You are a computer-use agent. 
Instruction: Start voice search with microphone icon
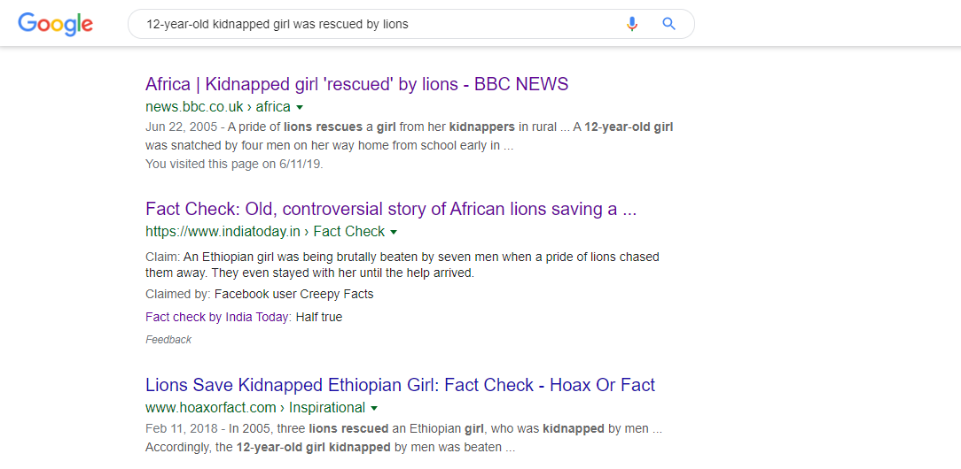point(632,24)
